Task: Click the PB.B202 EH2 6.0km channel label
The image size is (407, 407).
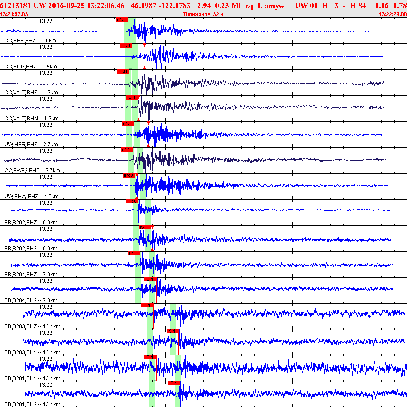Action: click(x=31, y=249)
